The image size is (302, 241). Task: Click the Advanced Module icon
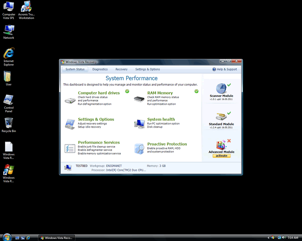(x=221, y=144)
